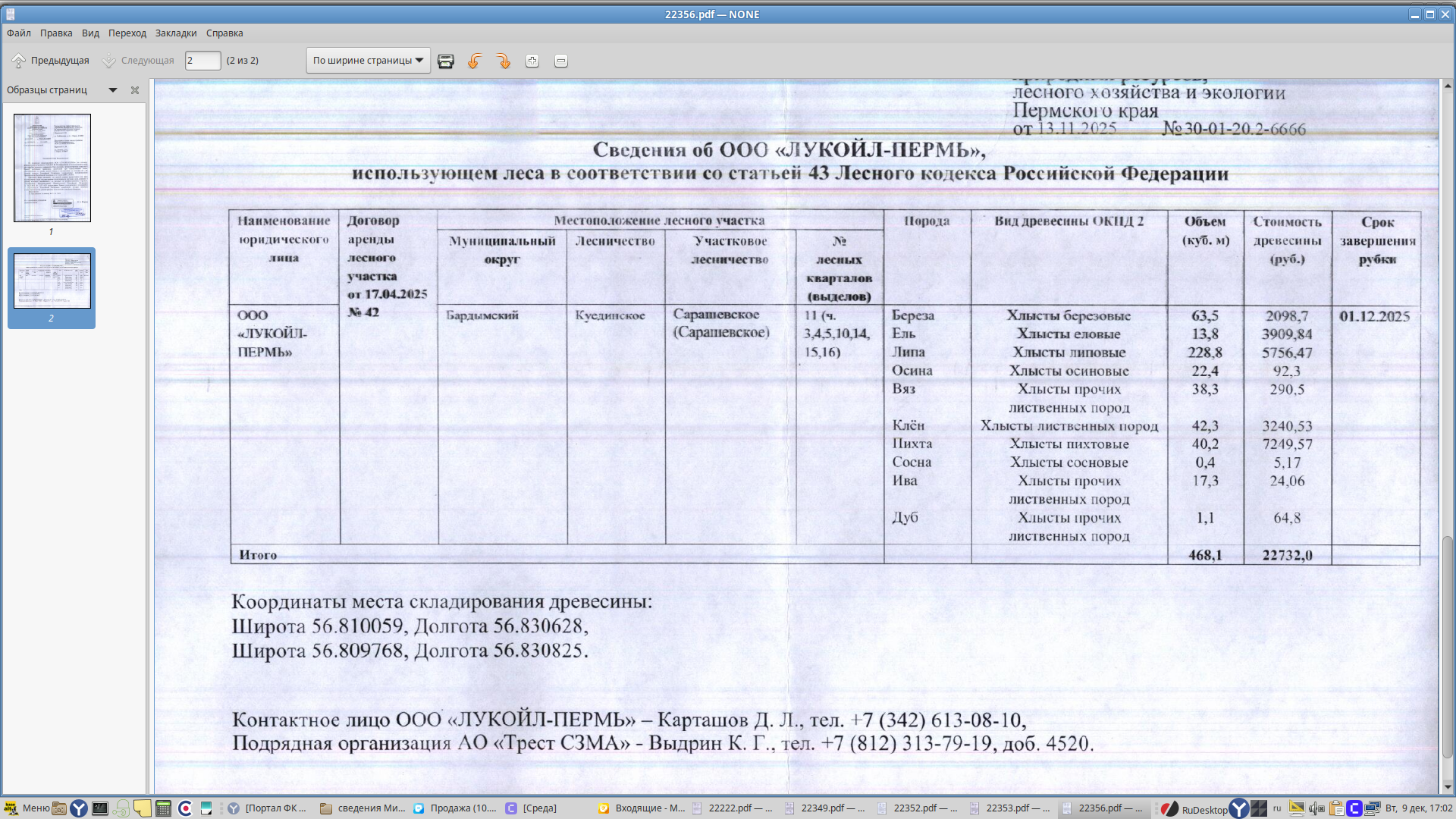The height and width of the screenshot is (819, 1456).
Task: Click the clock 'Вт, 9 дек, 17:02'
Action: coord(1419,808)
